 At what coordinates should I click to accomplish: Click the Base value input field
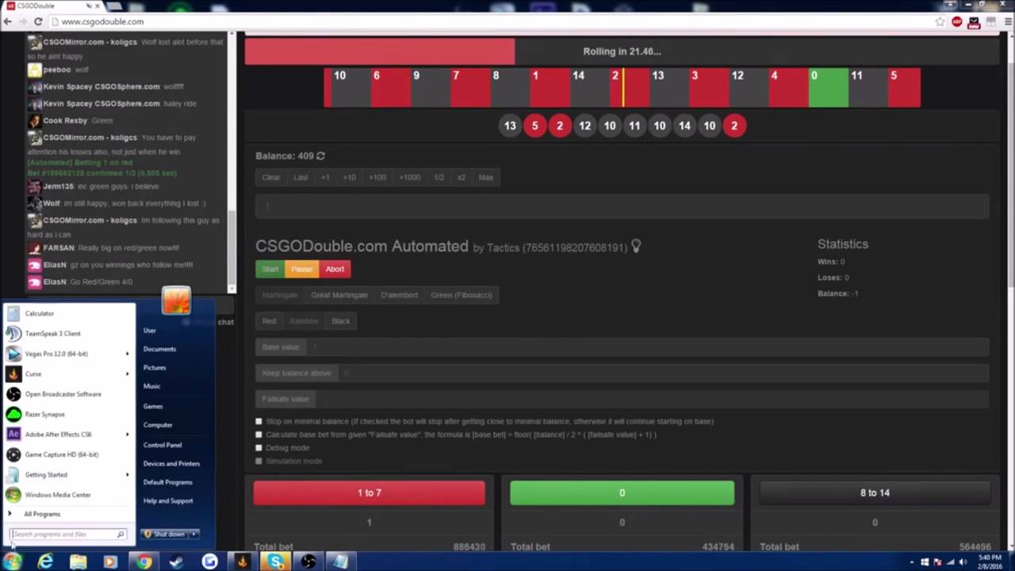click(647, 347)
